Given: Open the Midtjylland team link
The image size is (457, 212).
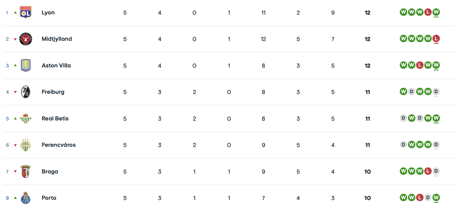Looking at the screenshot, I should (x=57, y=39).
